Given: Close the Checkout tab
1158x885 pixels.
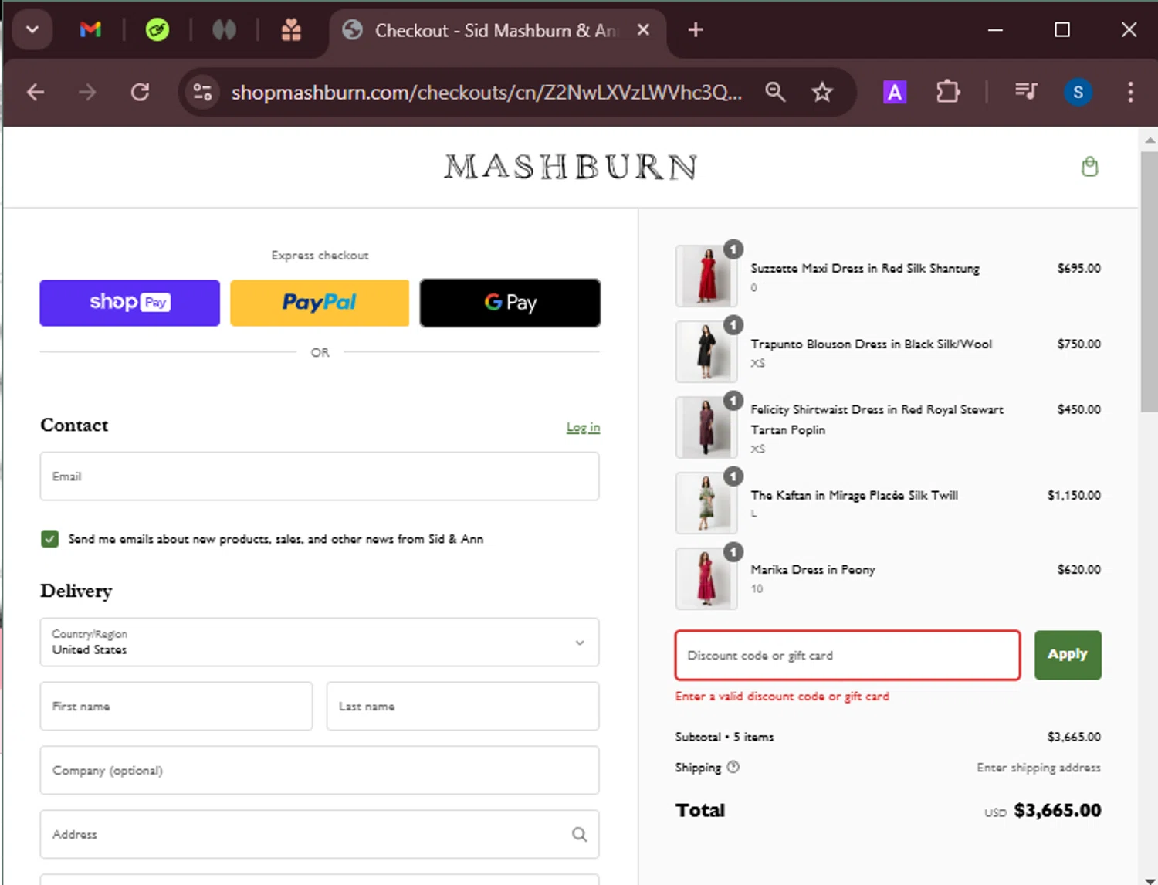Looking at the screenshot, I should 643,30.
